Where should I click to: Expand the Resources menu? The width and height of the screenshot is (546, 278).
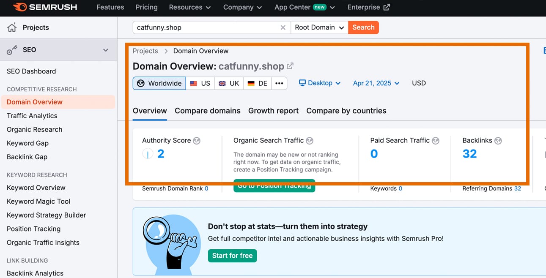pos(190,7)
